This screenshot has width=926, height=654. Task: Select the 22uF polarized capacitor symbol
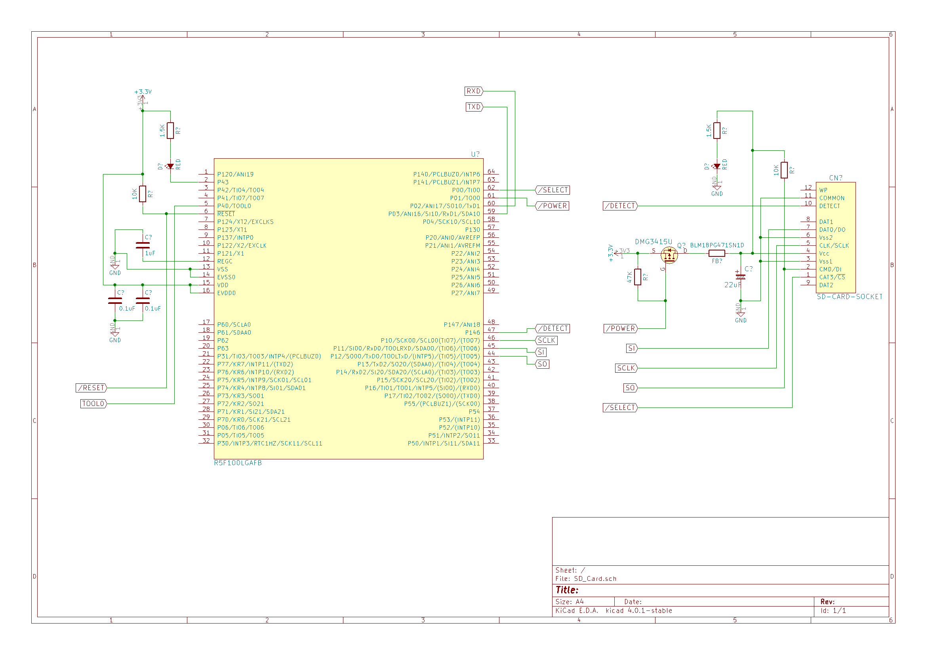[x=741, y=277]
